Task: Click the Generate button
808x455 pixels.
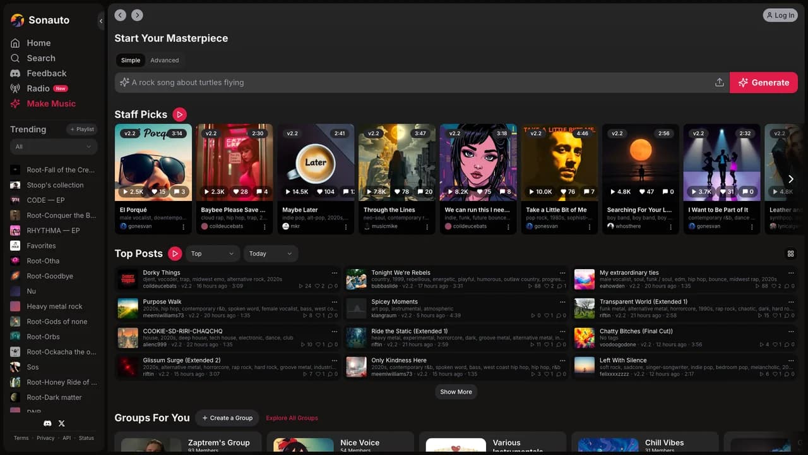Action: (x=764, y=83)
